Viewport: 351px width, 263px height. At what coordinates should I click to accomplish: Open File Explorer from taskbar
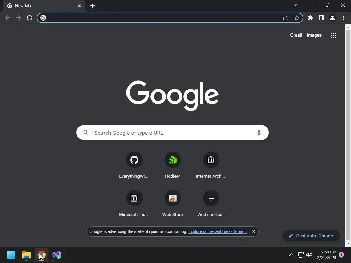click(x=26, y=255)
